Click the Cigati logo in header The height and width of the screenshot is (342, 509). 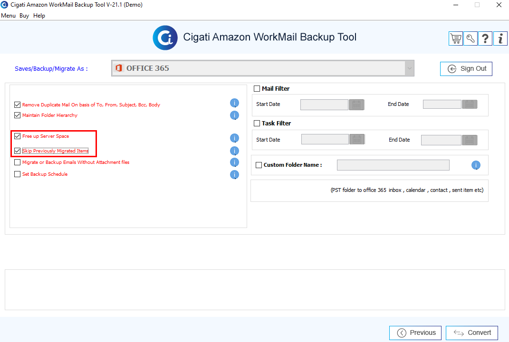coord(165,38)
